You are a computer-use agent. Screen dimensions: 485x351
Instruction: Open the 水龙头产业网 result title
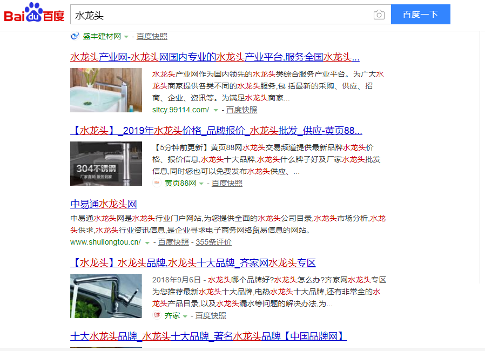pyautogui.click(x=214, y=57)
